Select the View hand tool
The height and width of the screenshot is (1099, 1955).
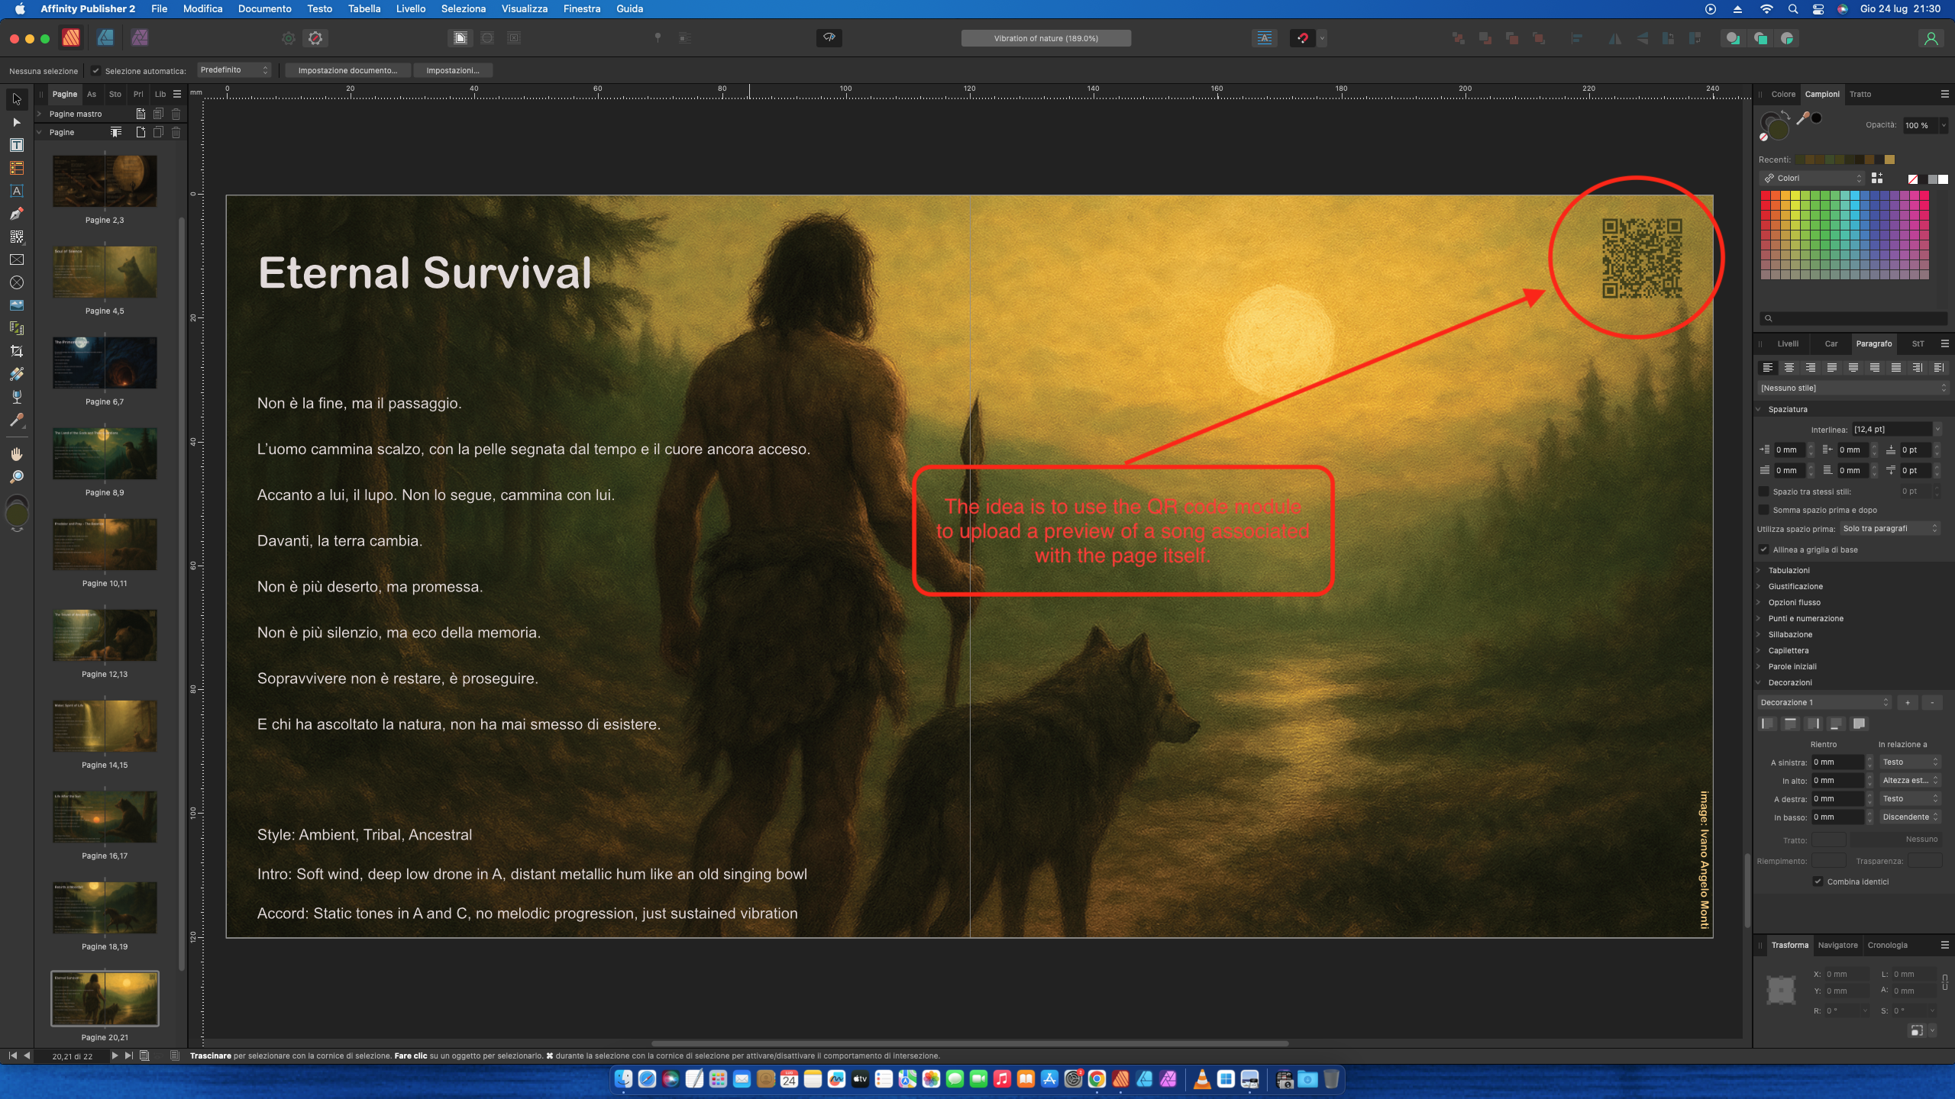(17, 454)
